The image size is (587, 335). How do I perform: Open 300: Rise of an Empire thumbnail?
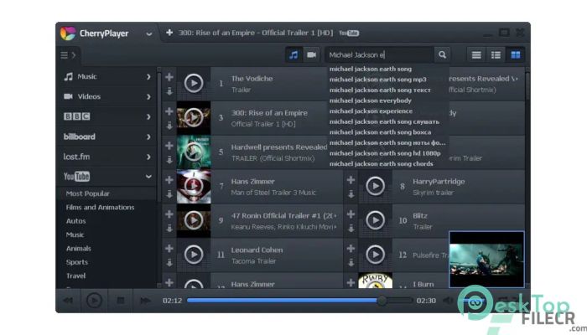pos(194,118)
